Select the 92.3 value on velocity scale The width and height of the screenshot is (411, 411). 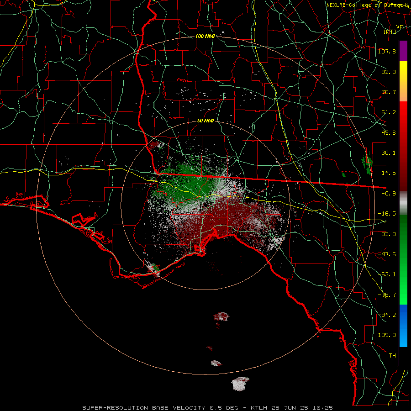pos(389,72)
